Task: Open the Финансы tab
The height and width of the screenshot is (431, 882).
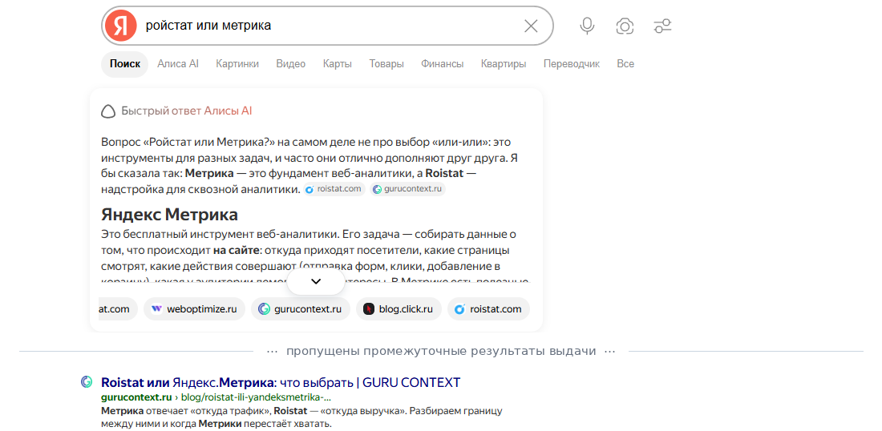Action: click(x=442, y=64)
